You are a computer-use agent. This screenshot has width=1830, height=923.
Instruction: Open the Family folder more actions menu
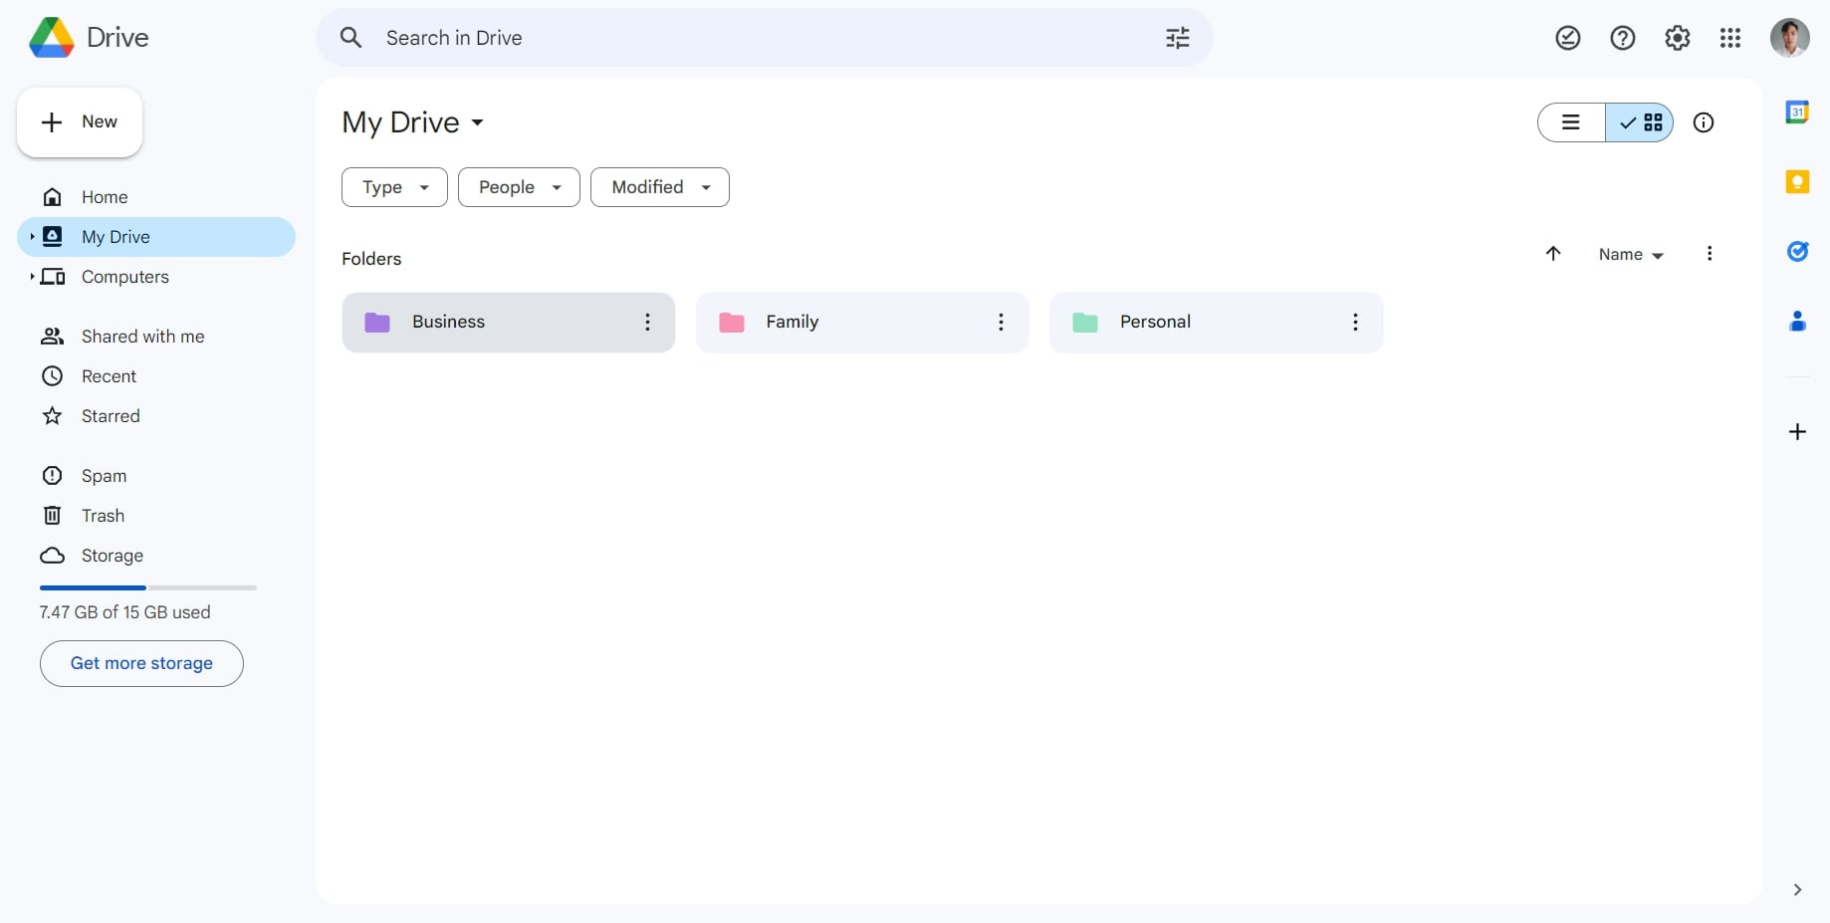[1001, 322]
